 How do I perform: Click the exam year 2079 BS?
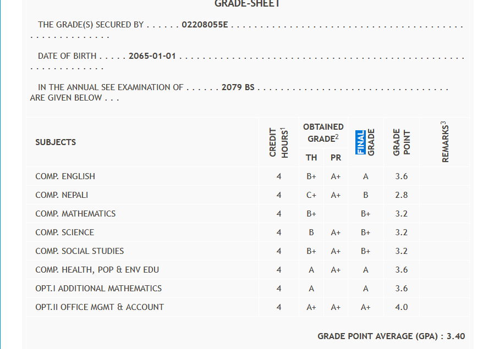click(238, 87)
